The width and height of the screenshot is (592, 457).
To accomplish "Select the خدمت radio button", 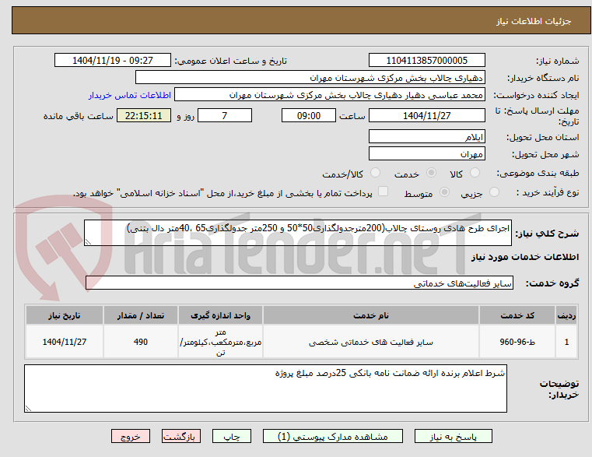I will 431,173.
